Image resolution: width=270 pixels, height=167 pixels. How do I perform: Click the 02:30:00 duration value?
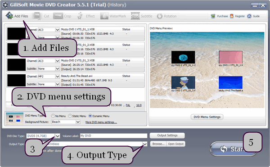coord(117,105)
